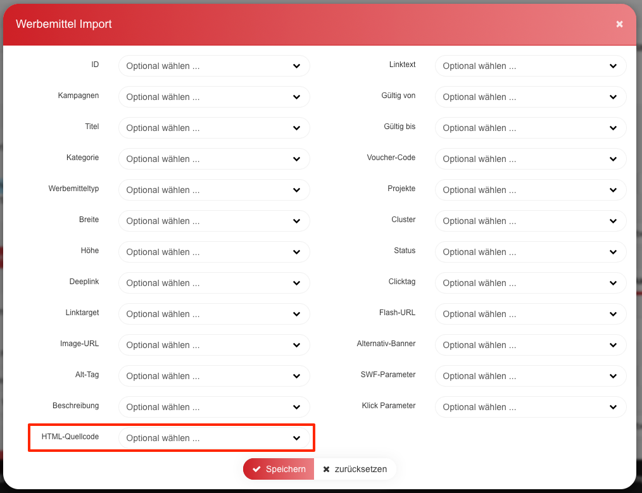Open the Deeplink dropdown
The image size is (642, 493).
click(x=214, y=283)
